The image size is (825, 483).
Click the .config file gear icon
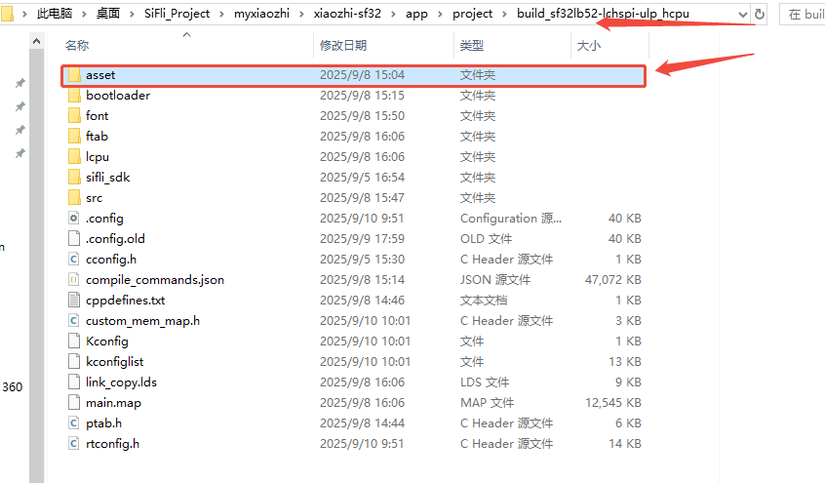(74, 218)
